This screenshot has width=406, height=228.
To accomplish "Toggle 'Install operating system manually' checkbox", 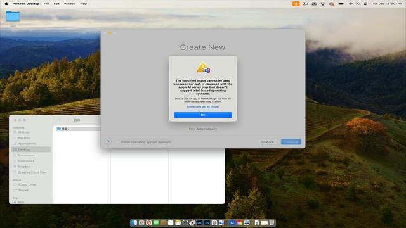I will point(118,142).
